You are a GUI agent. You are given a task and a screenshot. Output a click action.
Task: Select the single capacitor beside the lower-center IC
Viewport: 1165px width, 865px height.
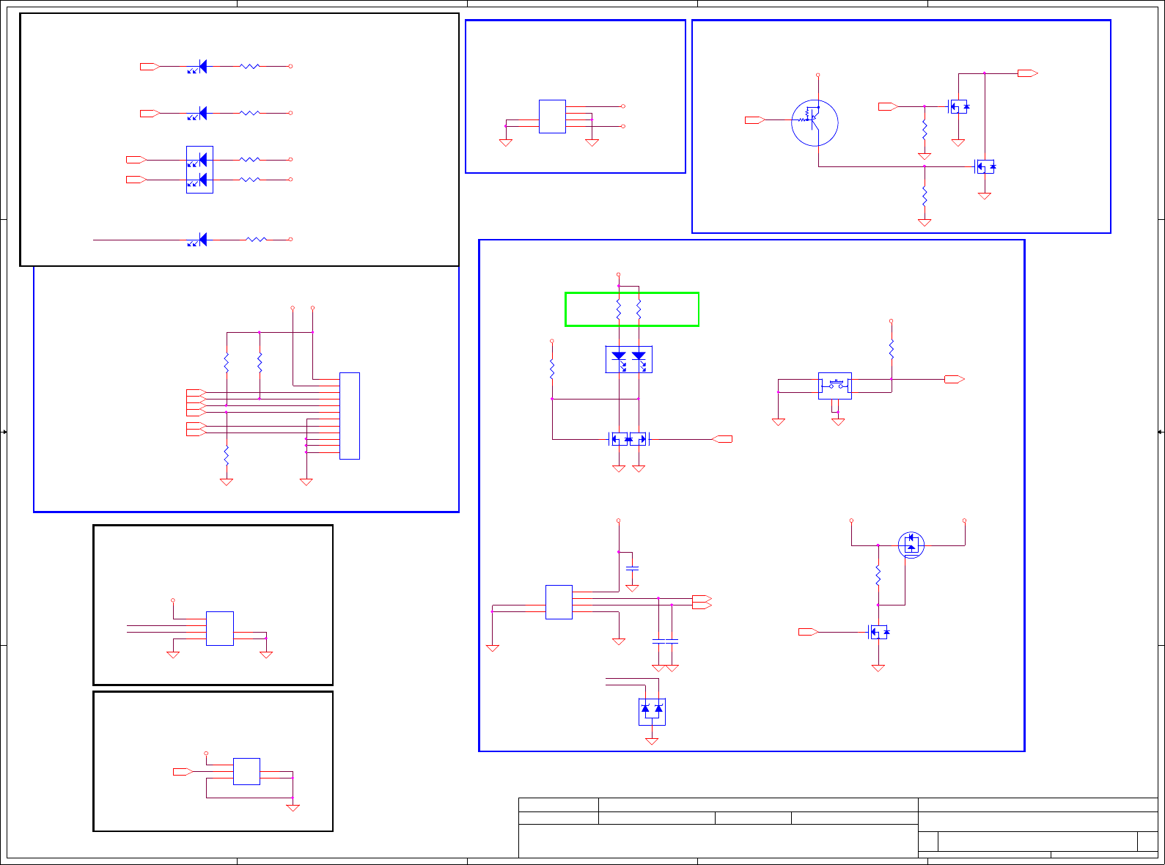[x=632, y=568]
